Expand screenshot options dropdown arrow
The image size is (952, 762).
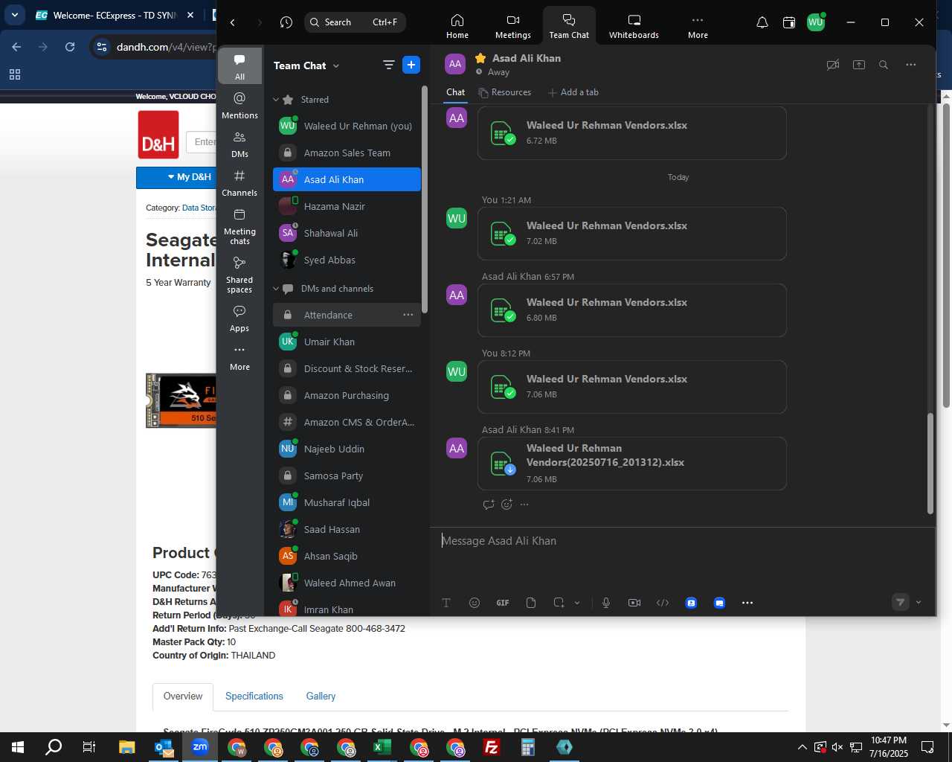577,603
